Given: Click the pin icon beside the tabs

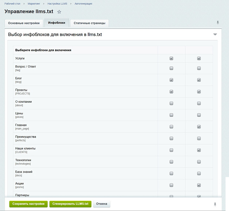Looking at the screenshot, I should click(x=218, y=23).
